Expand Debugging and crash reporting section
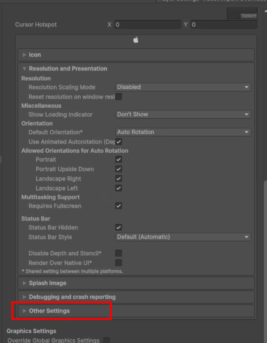This screenshot has height=343, width=267. pyautogui.click(x=72, y=297)
